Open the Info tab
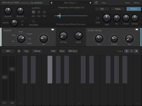The width and height of the screenshot is (142, 106). point(102,9)
